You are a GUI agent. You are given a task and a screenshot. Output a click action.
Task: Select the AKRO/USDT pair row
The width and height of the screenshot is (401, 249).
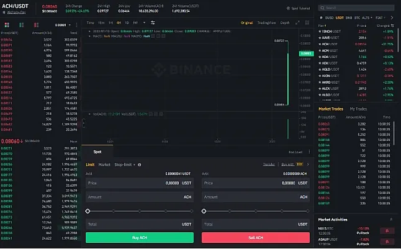pyautogui.click(x=356, y=82)
